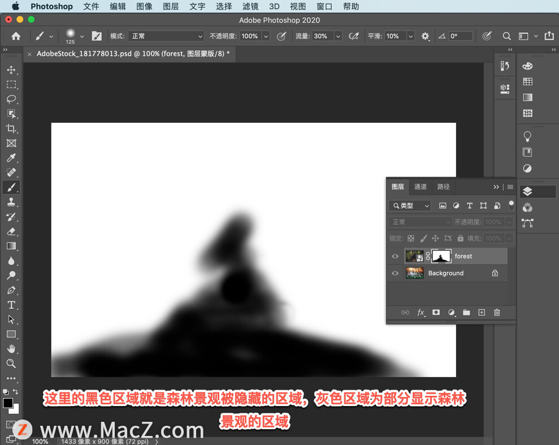559x445 pixels.
Task: Select the forest layer mask thumbnail
Action: click(441, 256)
